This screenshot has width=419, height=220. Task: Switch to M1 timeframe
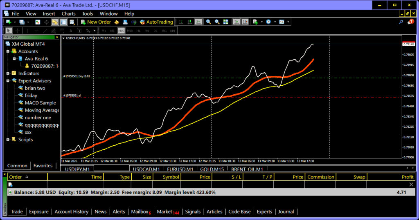pyautogui.click(x=104, y=31)
